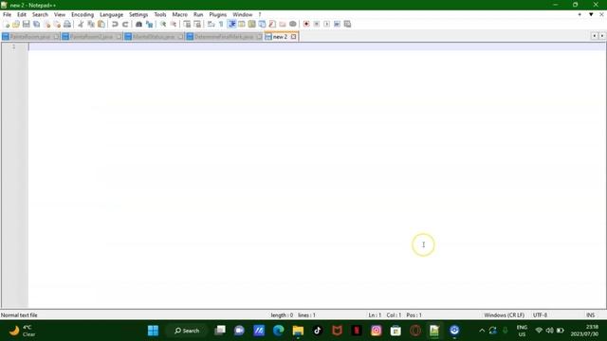Image resolution: width=607 pixels, height=341 pixels.
Task: Open the Tools menu
Action: point(160,14)
